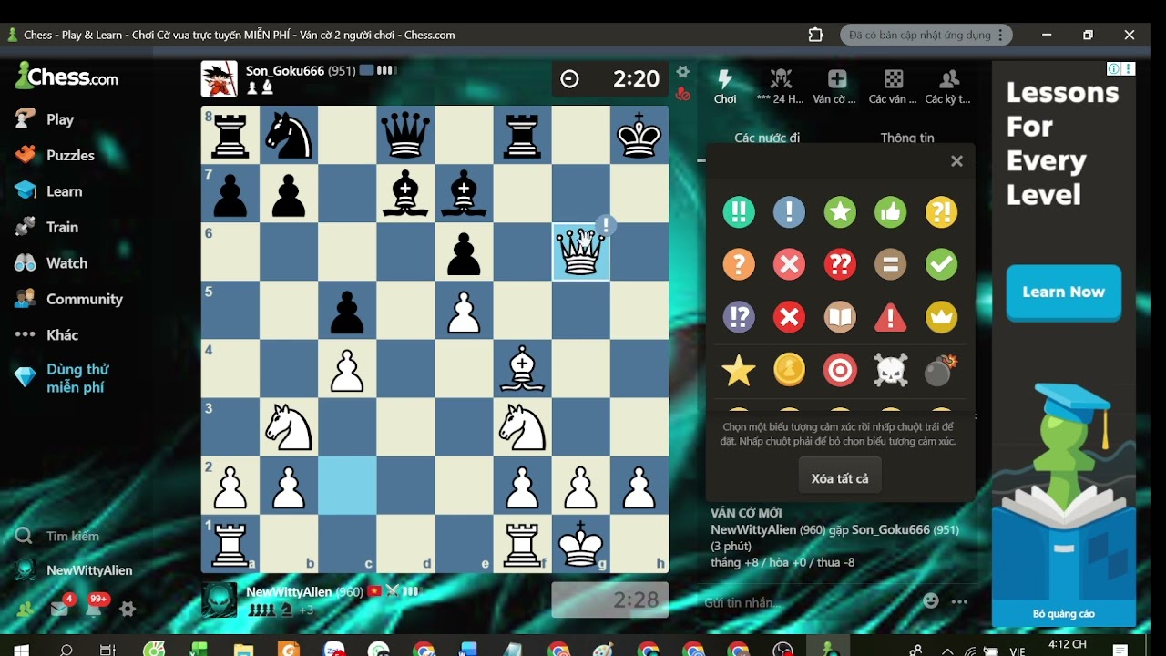Open the 'Ván cờ' new game tab
1166x656 pixels.
coord(835,86)
